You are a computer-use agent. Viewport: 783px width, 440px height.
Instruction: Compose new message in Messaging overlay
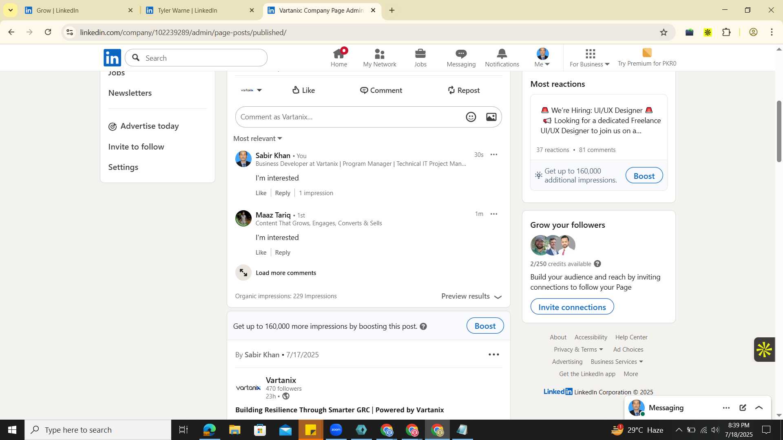[743, 408]
